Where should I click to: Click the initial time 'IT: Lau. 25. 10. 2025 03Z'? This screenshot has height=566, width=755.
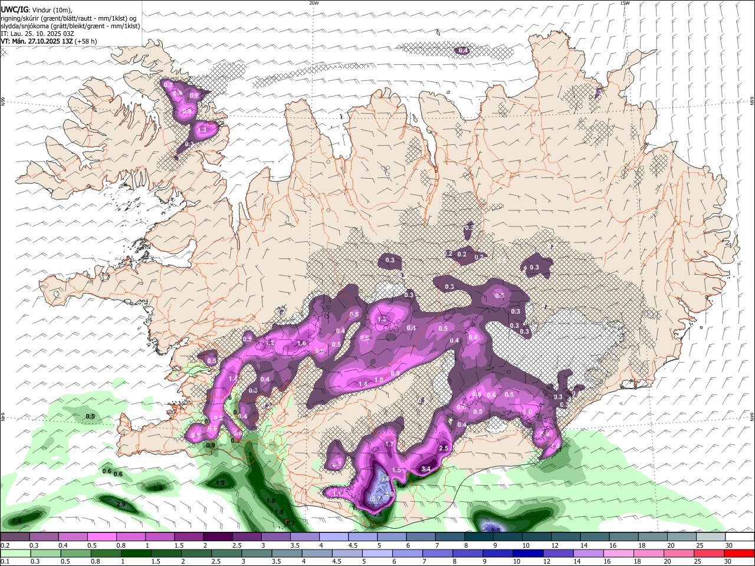click(x=37, y=34)
